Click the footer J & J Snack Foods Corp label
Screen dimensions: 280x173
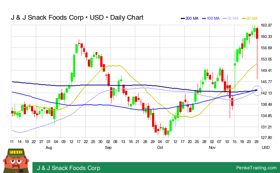pyautogui.click(x=69, y=168)
